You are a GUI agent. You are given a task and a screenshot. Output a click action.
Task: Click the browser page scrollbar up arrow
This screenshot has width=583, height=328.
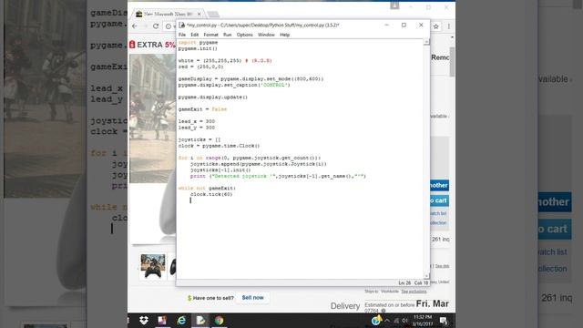tap(452, 37)
